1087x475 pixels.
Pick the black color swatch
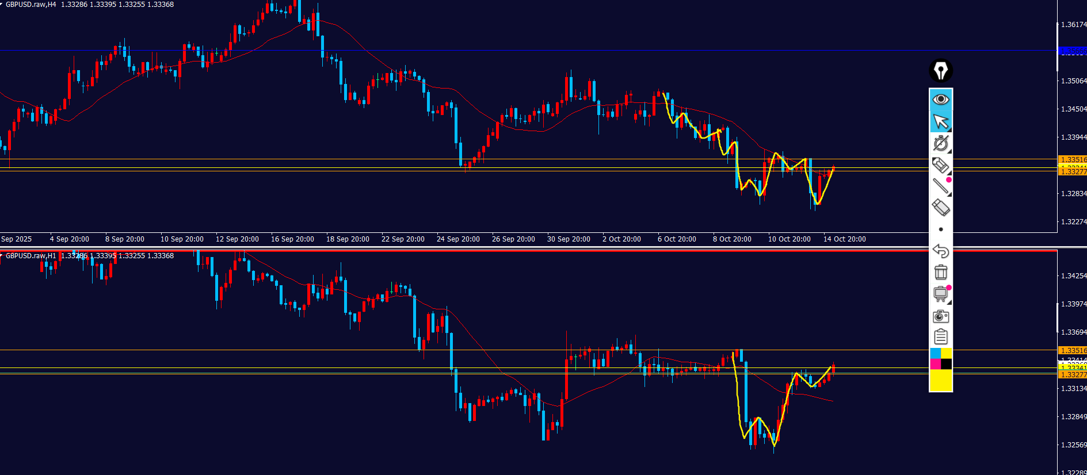tap(947, 364)
